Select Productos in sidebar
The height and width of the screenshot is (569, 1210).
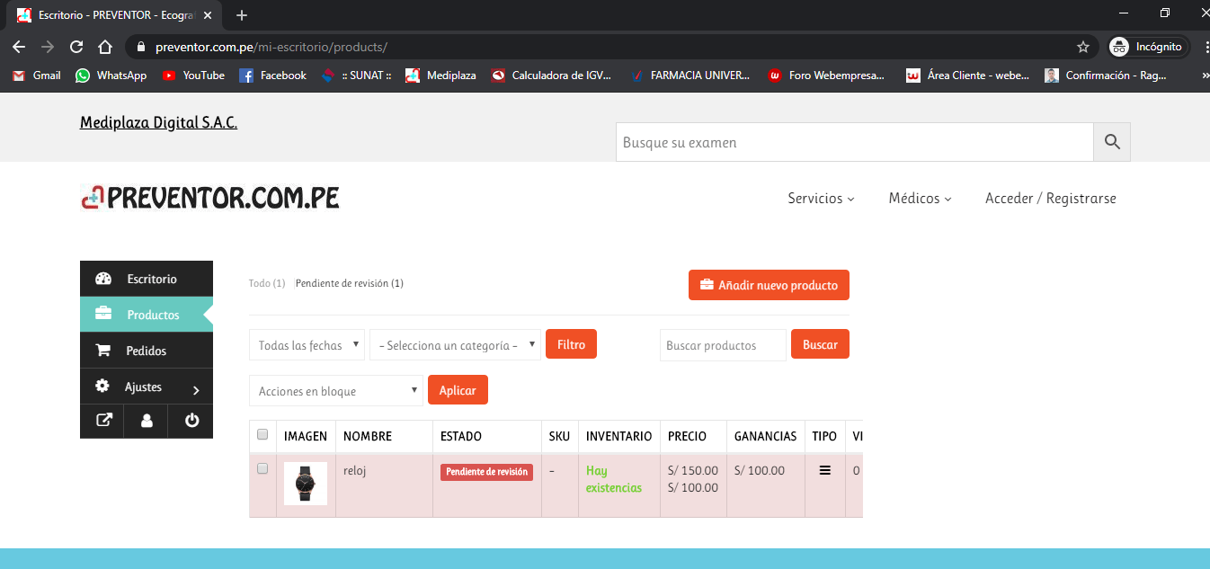click(x=147, y=315)
